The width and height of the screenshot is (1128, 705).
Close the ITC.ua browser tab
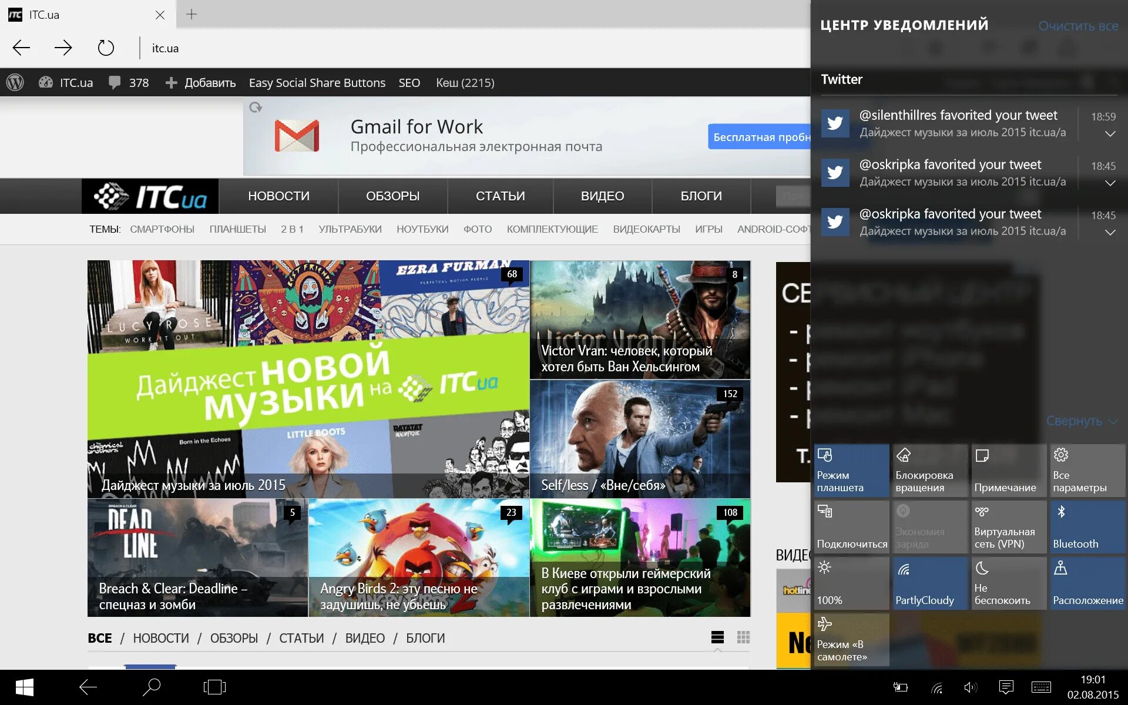point(160,15)
